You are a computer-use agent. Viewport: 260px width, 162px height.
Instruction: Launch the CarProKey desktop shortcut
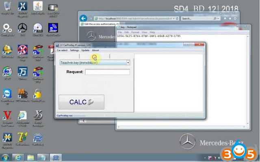(38, 139)
